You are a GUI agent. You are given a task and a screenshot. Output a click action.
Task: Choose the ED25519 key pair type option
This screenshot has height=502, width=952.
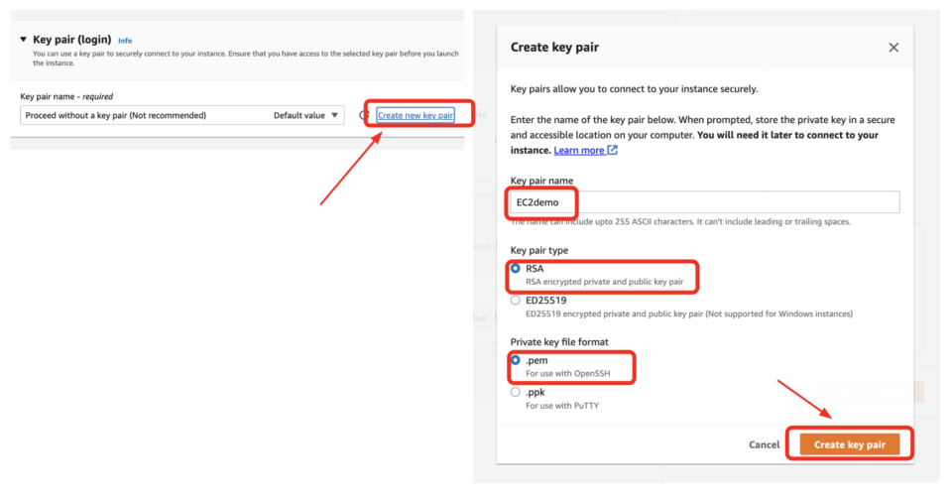pyautogui.click(x=516, y=300)
